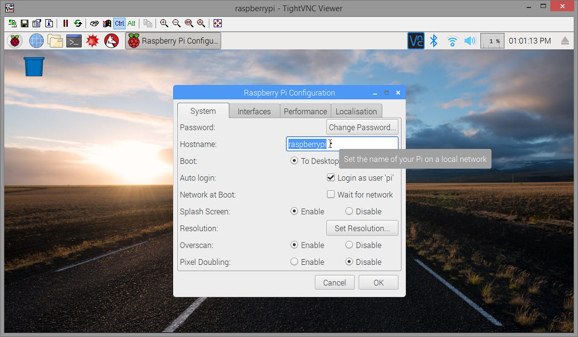Click the Transfer Files icon in TightVNC toolbar

click(x=148, y=23)
